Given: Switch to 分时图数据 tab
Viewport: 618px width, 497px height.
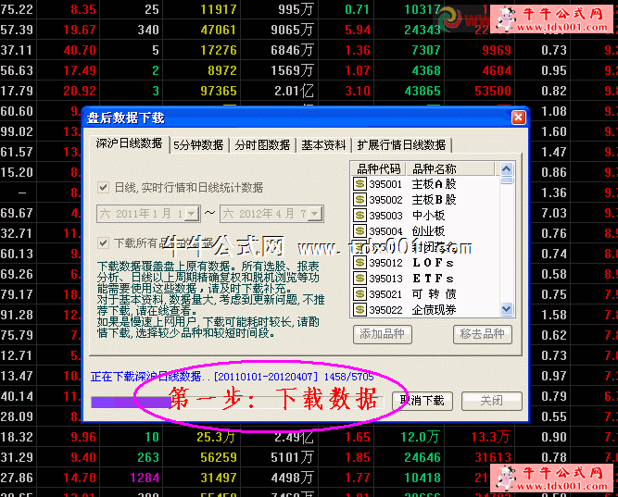Looking at the screenshot, I should [x=262, y=145].
